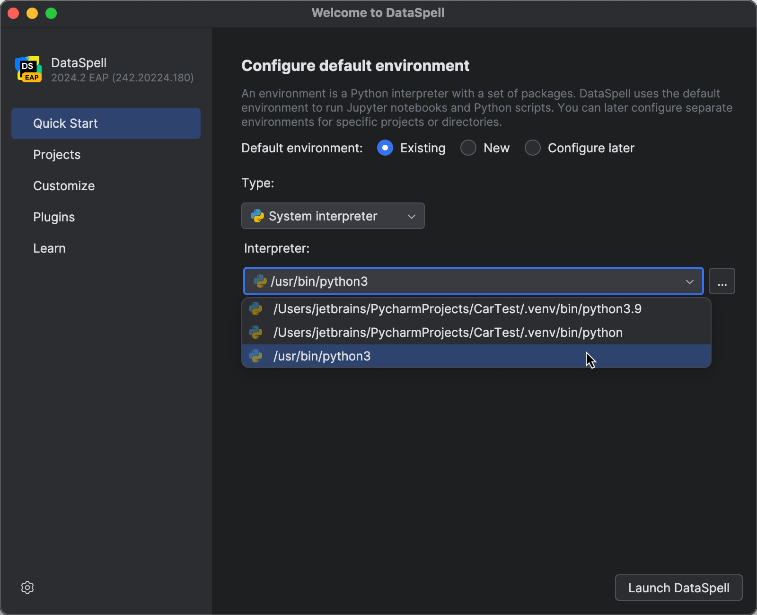Open the Projects section in the sidebar
757x615 pixels.
[57, 154]
